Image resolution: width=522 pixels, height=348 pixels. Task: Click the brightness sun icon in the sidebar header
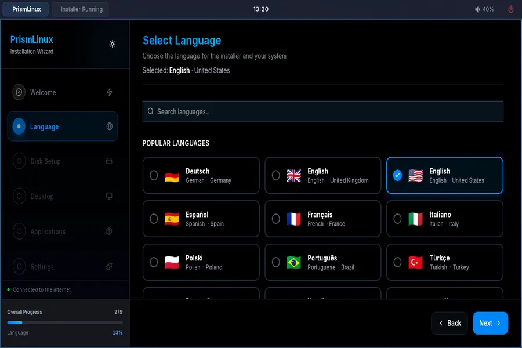(113, 43)
